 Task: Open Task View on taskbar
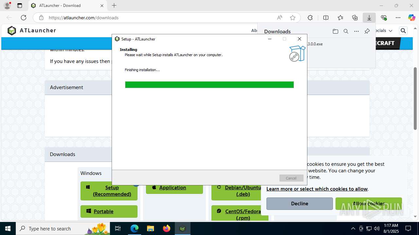coord(118,228)
